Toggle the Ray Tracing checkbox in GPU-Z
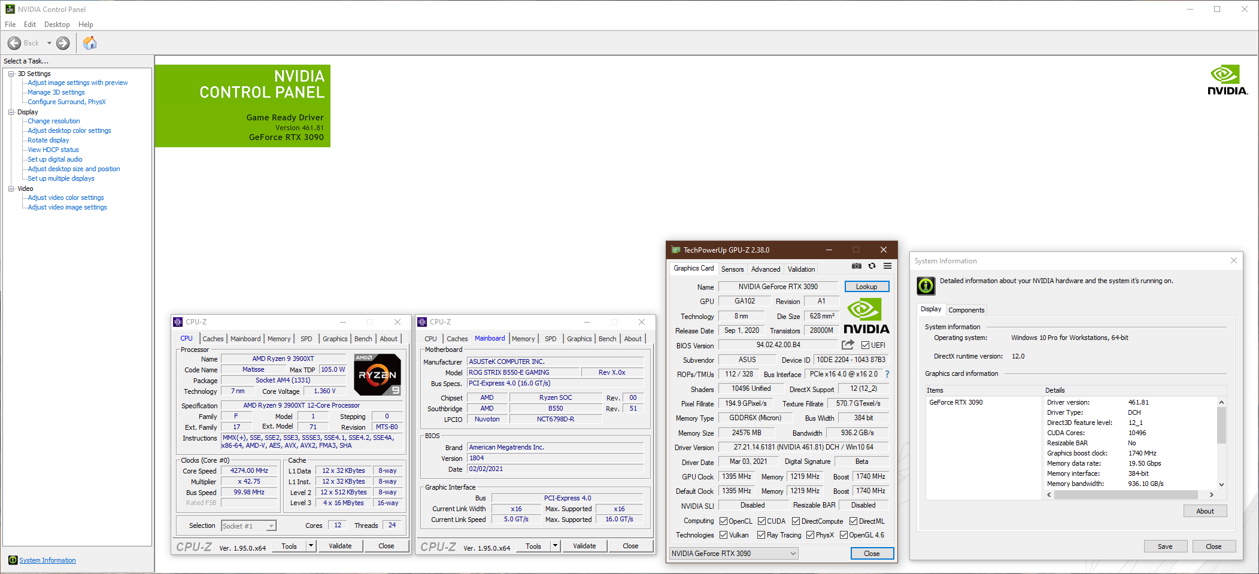The width and height of the screenshot is (1259, 574). pyautogui.click(x=762, y=535)
